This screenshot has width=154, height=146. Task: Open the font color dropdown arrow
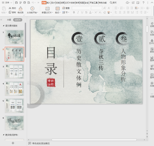tap(92, 12)
